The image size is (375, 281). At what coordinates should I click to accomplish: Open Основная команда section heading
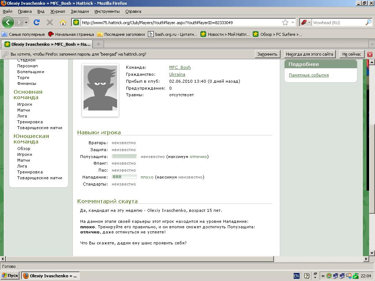tap(28, 94)
